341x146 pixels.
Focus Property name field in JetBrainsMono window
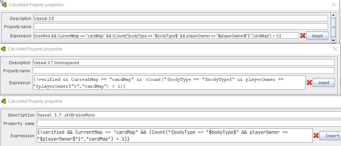pyautogui.click(x=189, y=124)
